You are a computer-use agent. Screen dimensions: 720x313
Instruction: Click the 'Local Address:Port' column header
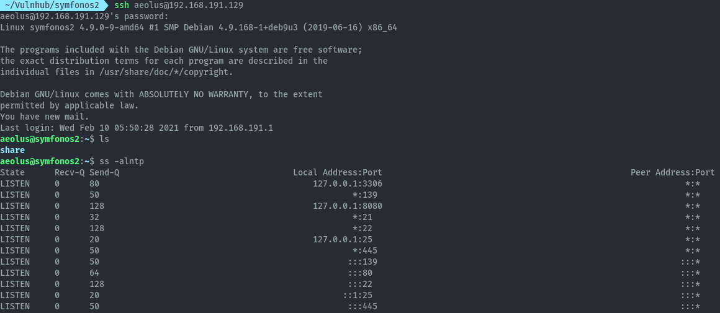tap(338, 173)
